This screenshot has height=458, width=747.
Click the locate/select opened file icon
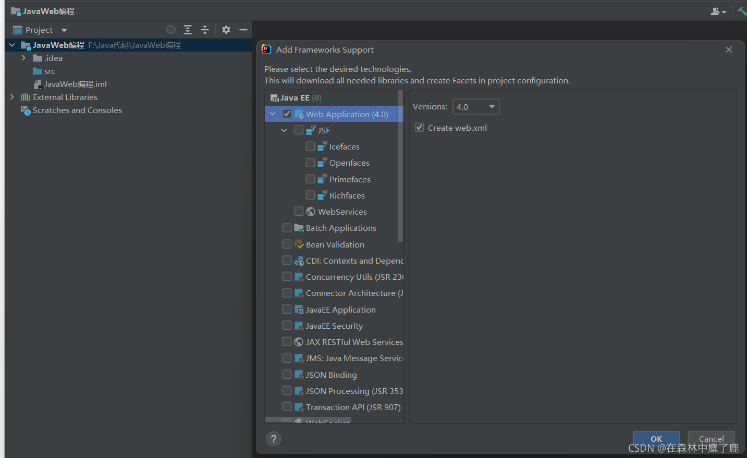[171, 30]
